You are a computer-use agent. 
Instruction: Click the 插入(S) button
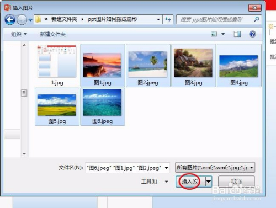[190, 182]
